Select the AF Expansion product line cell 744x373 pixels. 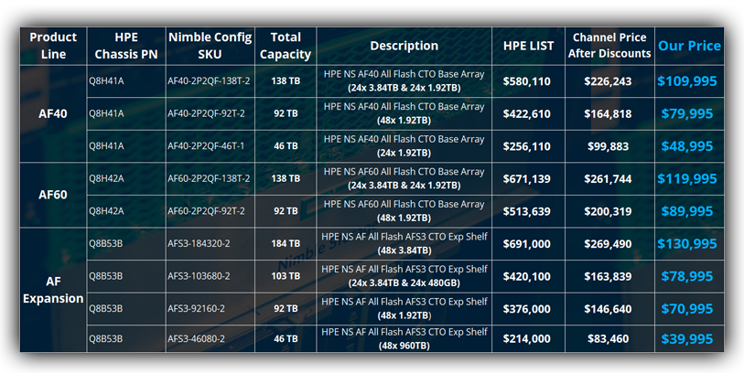click(x=53, y=290)
